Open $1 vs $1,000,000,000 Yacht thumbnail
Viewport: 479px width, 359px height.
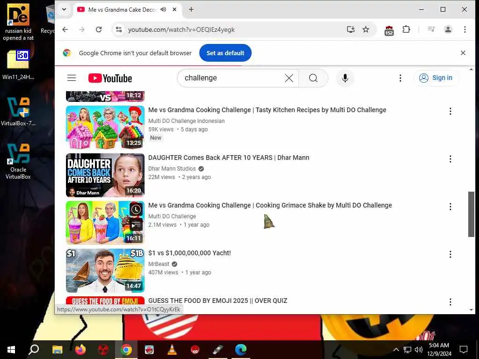point(105,271)
